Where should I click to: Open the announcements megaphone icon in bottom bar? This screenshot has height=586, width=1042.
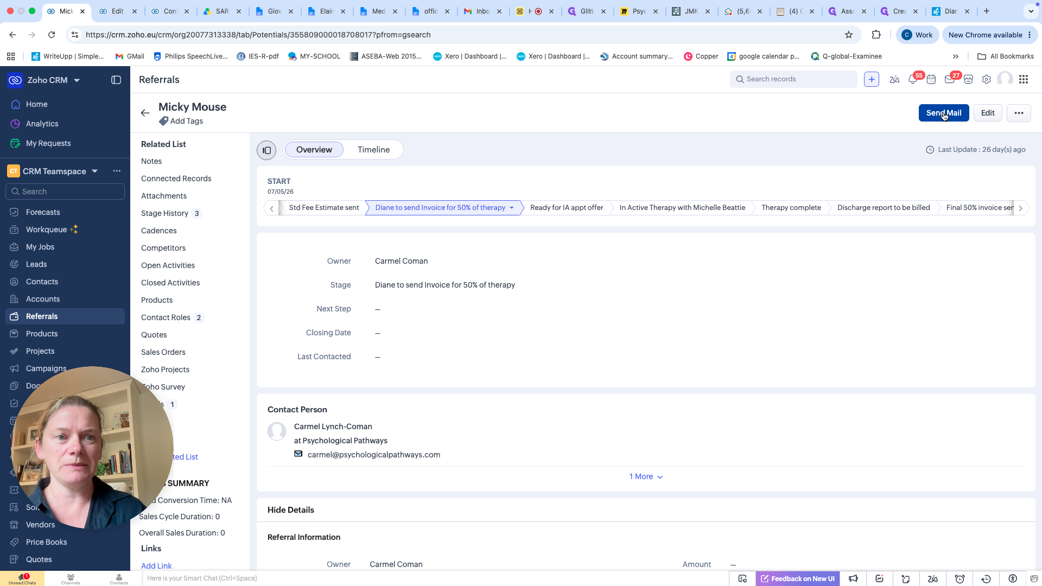click(853, 579)
